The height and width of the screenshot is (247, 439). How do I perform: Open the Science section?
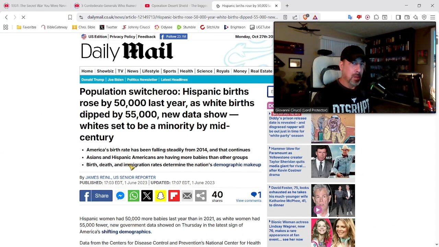point(204,71)
